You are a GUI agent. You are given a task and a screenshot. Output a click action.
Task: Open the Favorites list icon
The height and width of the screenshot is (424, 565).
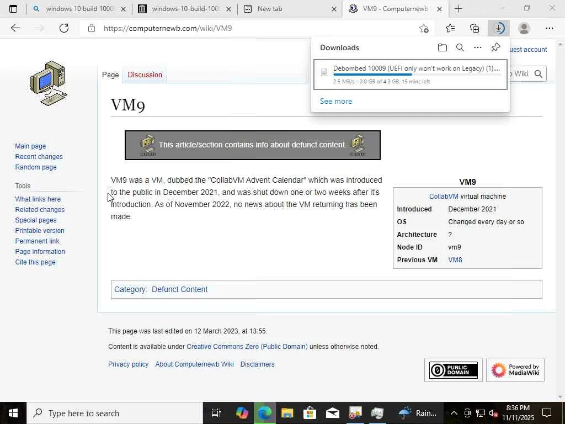coord(450,28)
